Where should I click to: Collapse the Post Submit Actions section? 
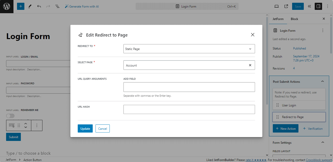click(322, 81)
